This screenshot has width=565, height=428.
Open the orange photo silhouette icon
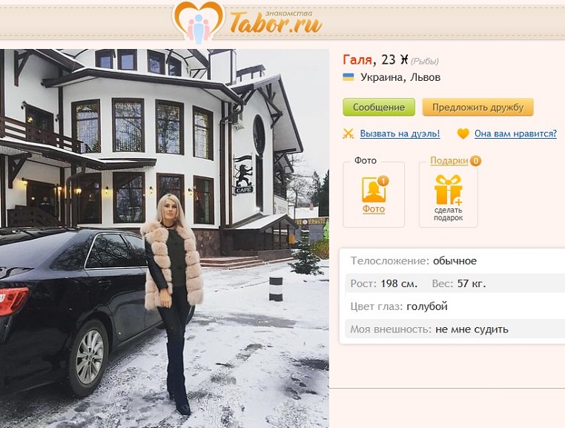(374, 189)
